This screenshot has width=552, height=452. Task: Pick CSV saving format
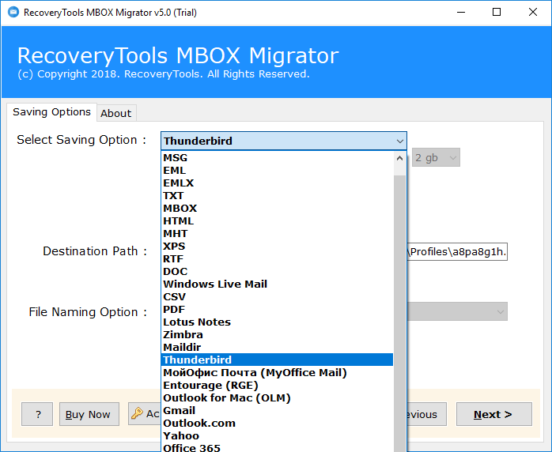tap(277, 297)
